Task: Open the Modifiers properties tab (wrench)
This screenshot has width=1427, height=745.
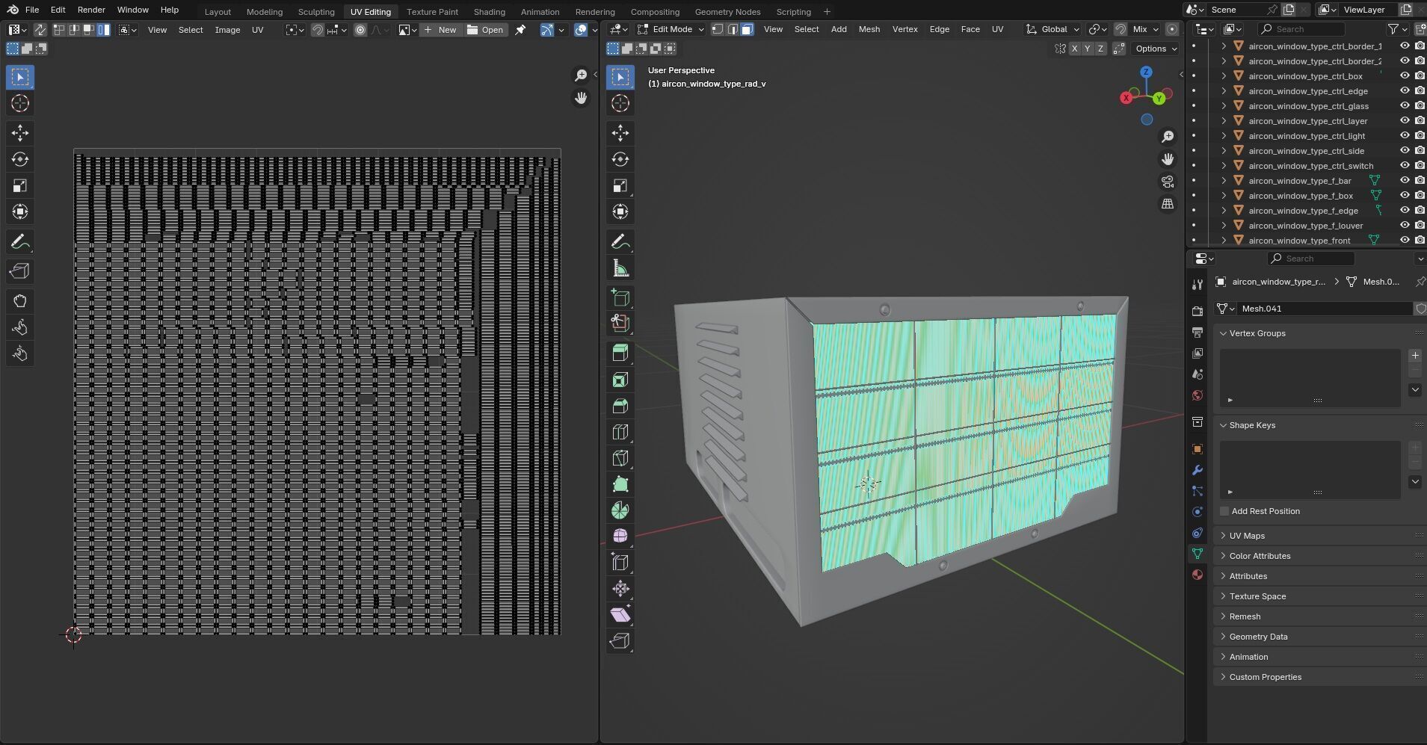Action: pyautogui.click(x=1198, y=470)
